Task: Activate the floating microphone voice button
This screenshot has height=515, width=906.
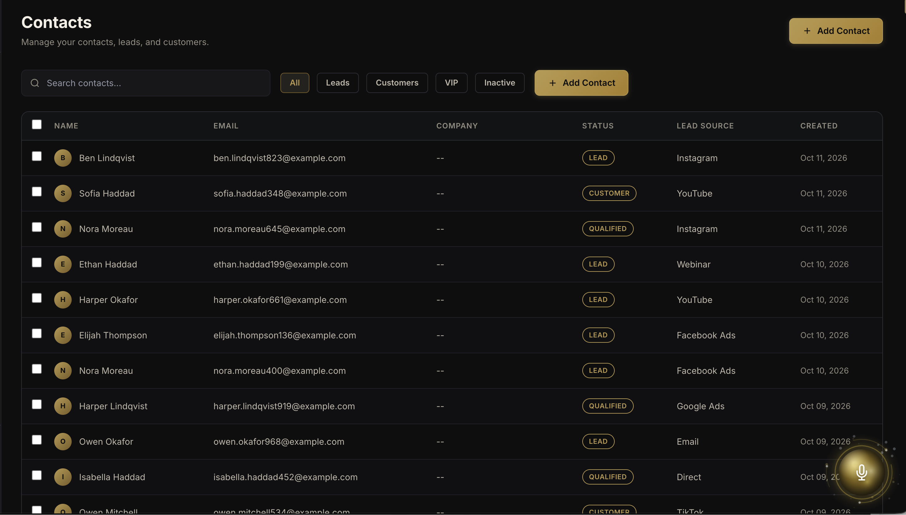Action: (x=861, y=472)
